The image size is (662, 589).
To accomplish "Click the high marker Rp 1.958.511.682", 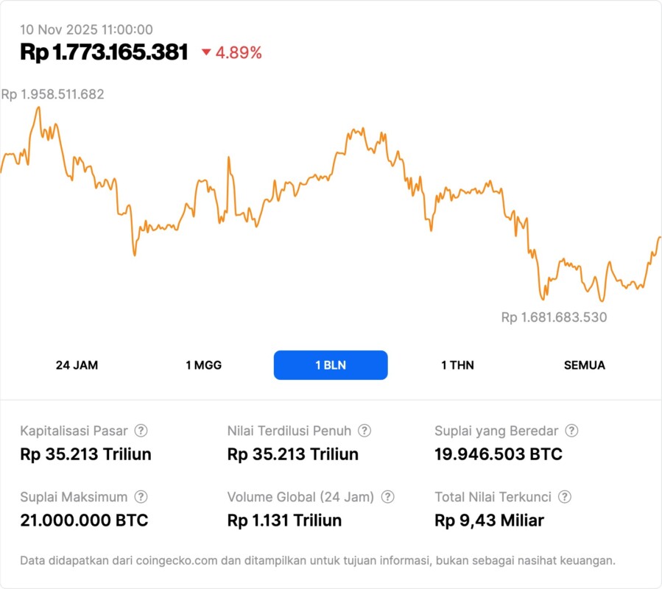I will coord(54,94).
